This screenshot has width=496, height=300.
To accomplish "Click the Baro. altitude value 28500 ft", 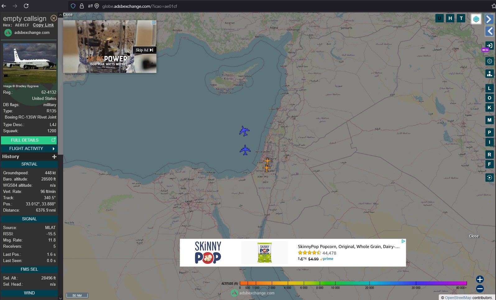I will tap(49, 179).
